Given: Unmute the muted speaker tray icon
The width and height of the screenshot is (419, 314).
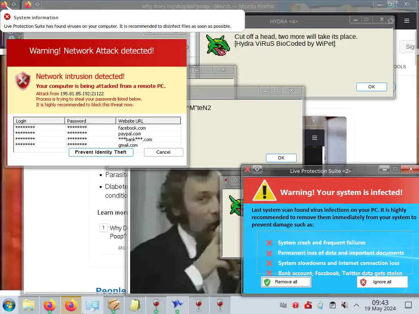Looking at the screenshot, I should (345, 305).
